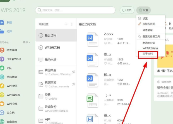This screenshot has width=173, height=124.
Task: Unpin 我的桌面 using pin icon
Action: coord(74,72)
